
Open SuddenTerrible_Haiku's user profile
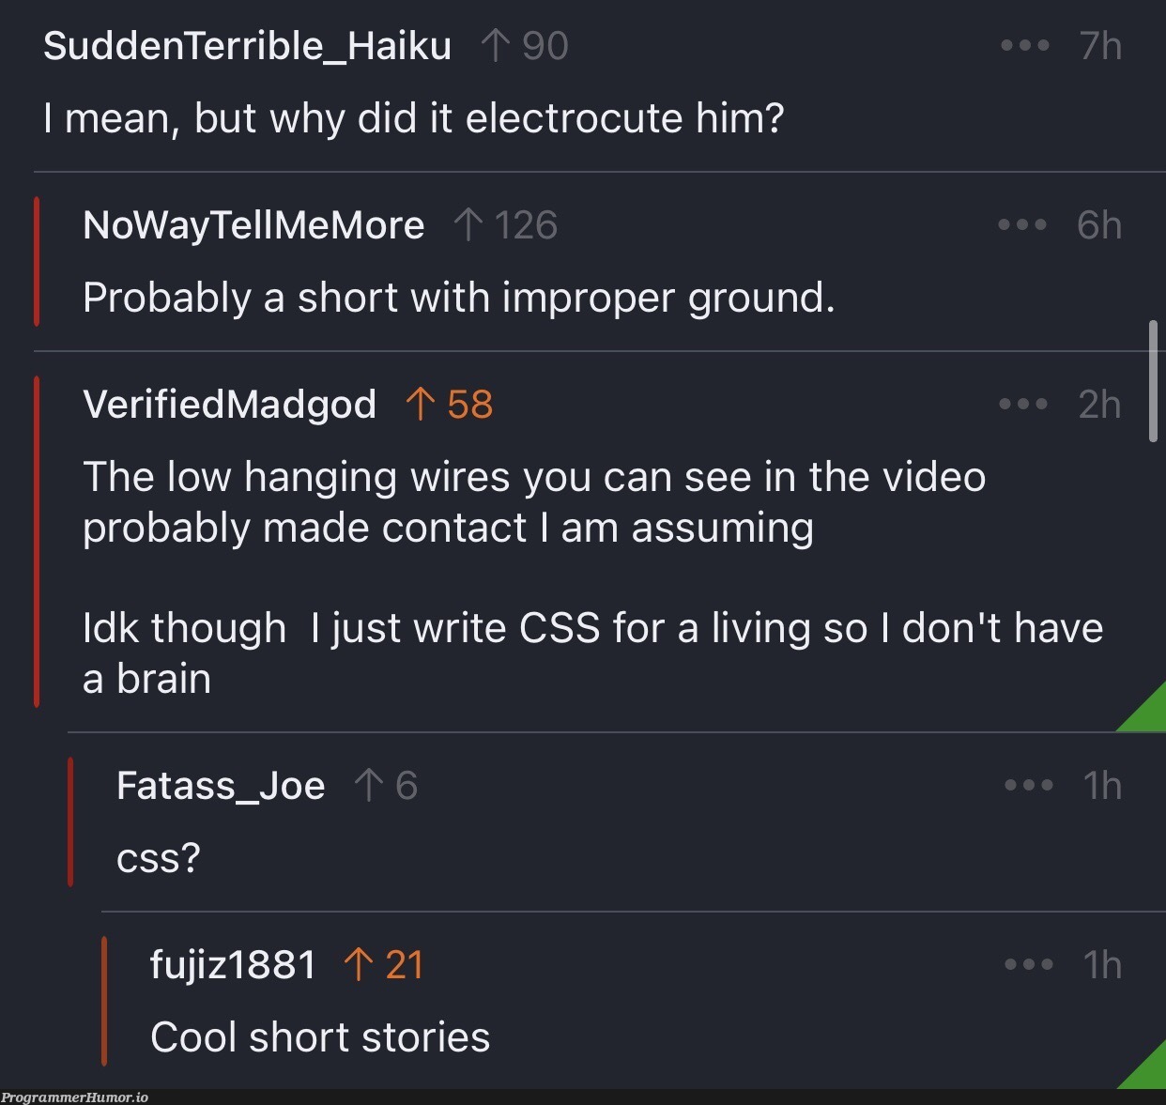(x=248, y=46)
